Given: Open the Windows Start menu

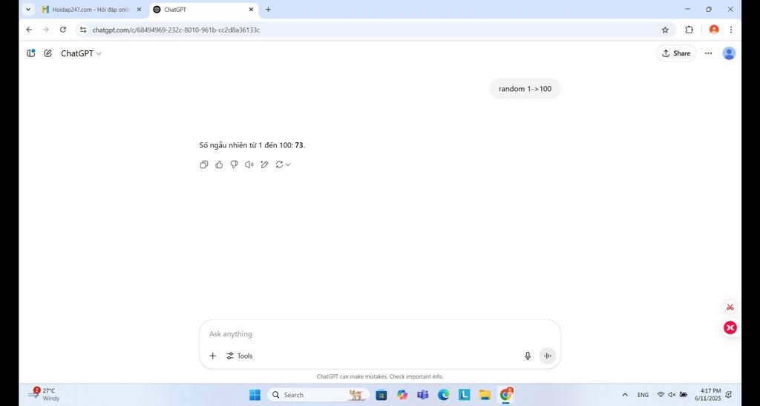Looking at the screenshot, I should [x=255, y=395].
